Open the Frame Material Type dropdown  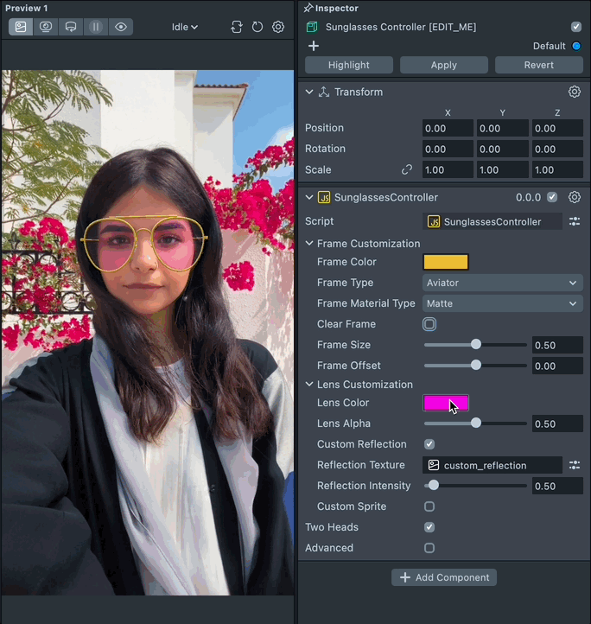502,303
